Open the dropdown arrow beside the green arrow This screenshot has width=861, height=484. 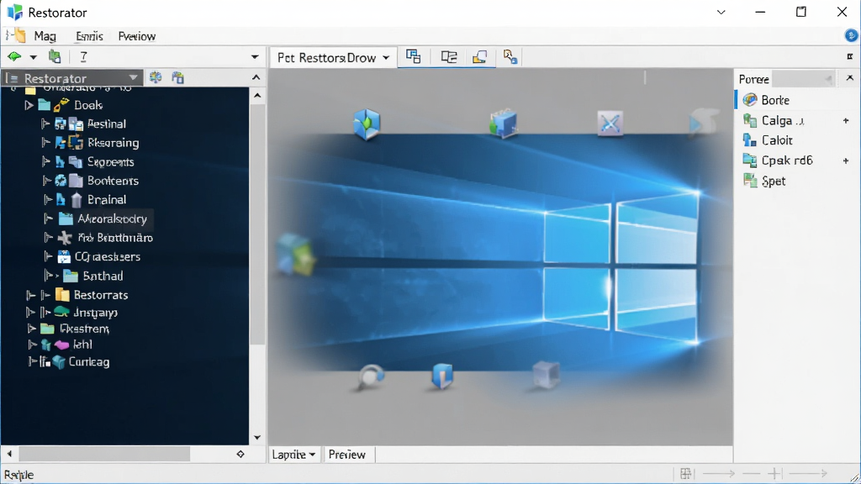(33, 57)
